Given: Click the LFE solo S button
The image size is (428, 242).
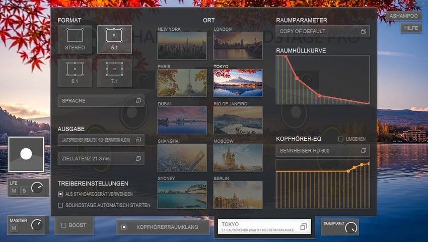Looking at the screenshot, I should [24, 191].
